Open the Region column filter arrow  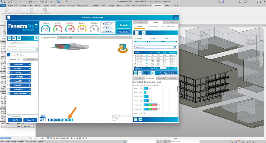176,52
